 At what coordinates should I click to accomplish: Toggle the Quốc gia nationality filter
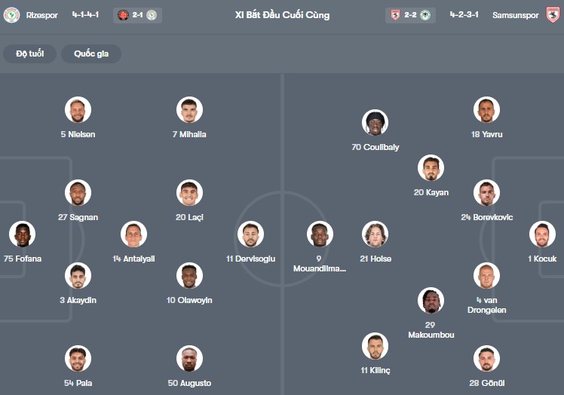[91, 54]
